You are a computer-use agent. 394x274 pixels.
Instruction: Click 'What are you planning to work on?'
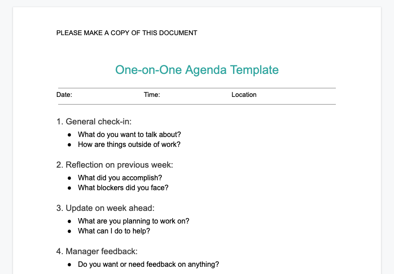[x=133, y=221]
